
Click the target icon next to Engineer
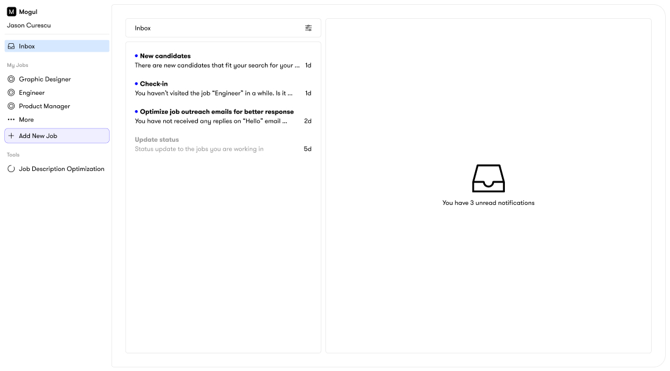[11, 92]
